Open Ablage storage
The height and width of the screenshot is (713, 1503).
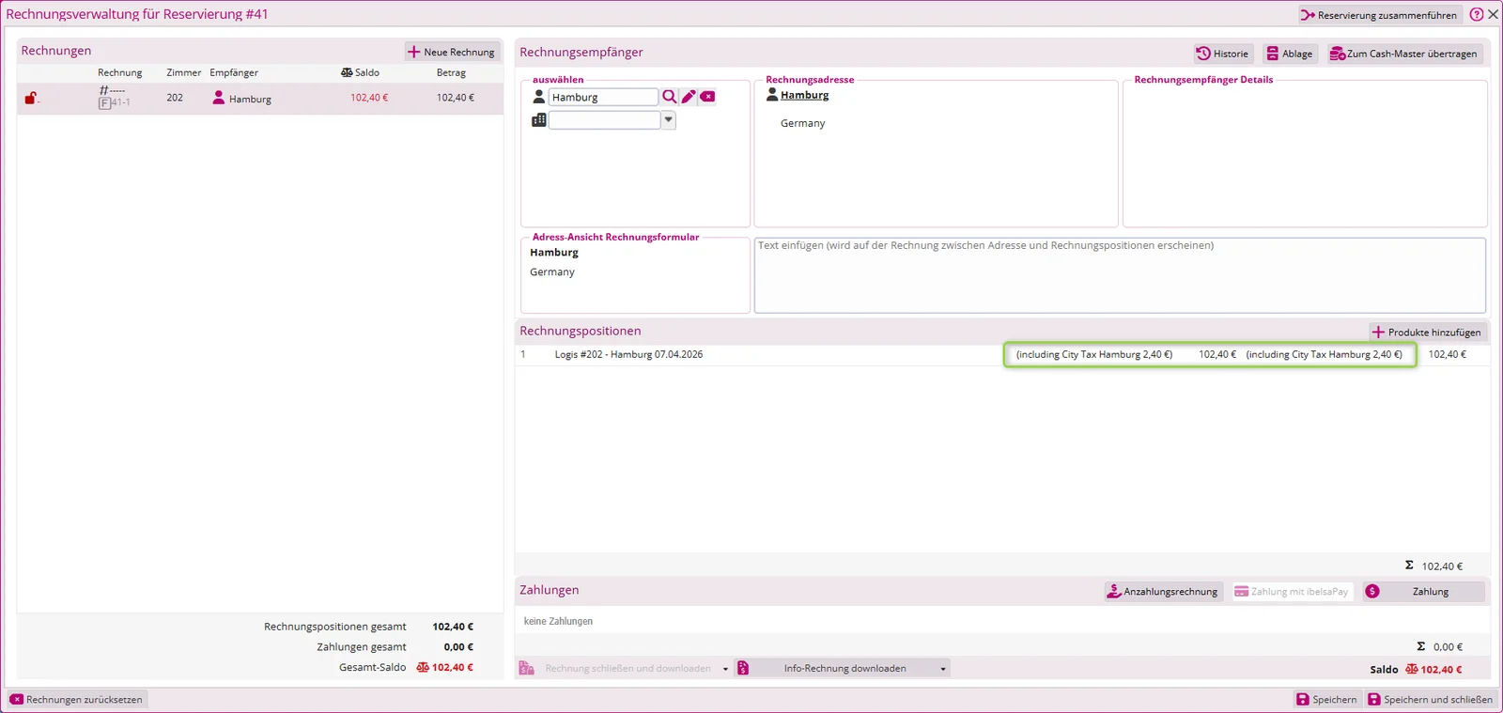[1289, 54]
